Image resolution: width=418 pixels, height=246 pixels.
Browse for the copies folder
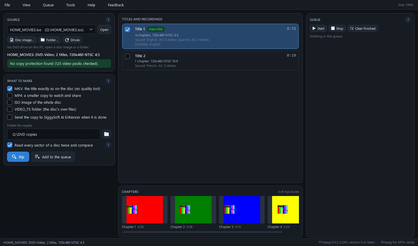point(106,134)
